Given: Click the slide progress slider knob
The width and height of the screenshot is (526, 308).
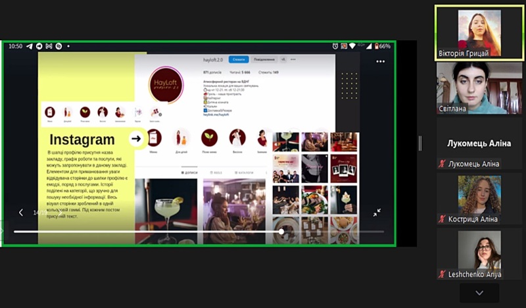Looking at the screenshot, I should 281,232.
